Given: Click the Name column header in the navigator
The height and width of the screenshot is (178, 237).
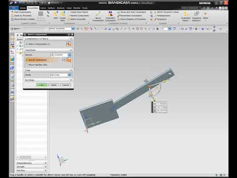Looking at the screenshot, I should click(20, 39).
